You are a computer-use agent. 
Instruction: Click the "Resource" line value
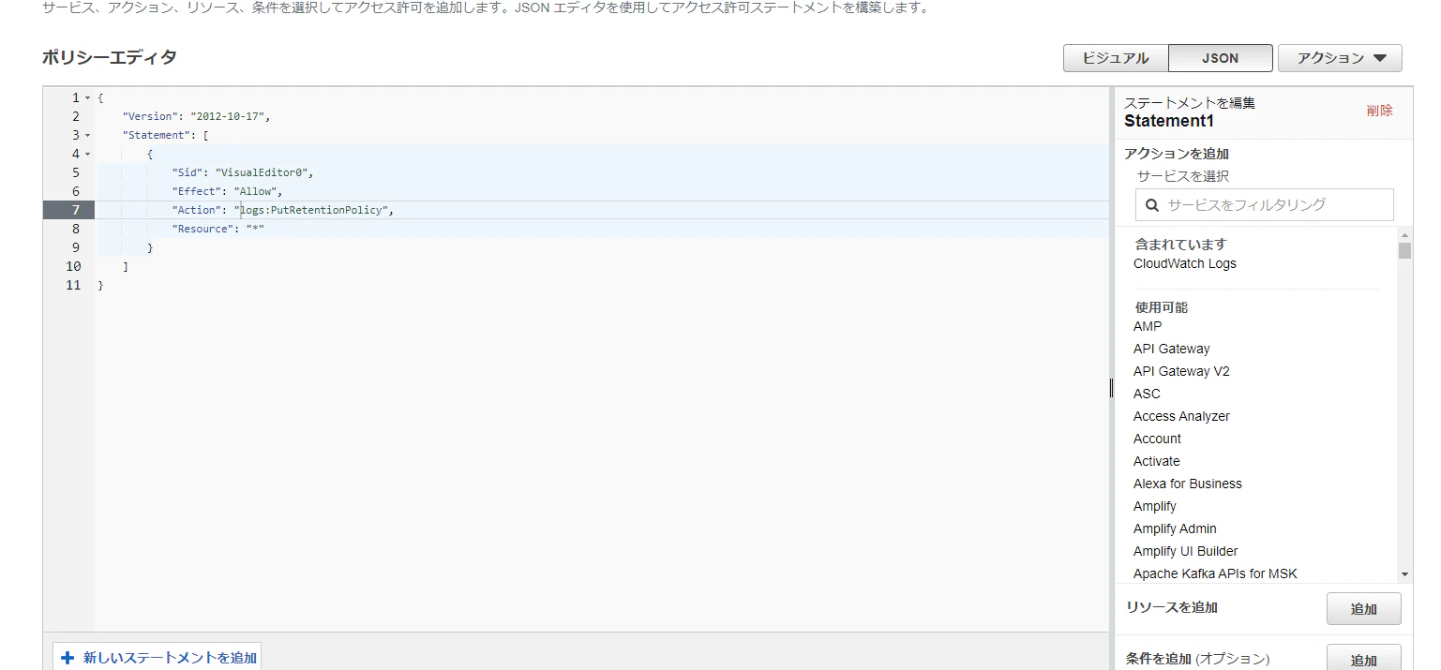point(255,229)
